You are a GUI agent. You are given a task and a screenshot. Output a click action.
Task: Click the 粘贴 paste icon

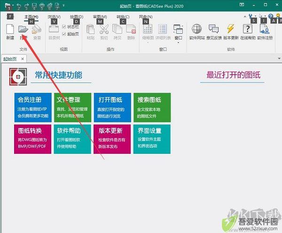tap(91, 29)
